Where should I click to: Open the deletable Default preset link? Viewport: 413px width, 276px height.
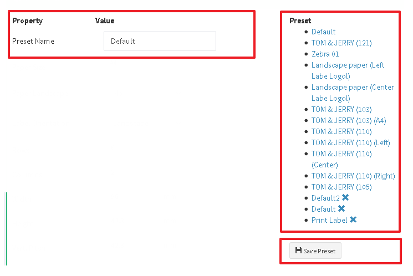pyautogui.click(x=323, y=209)
